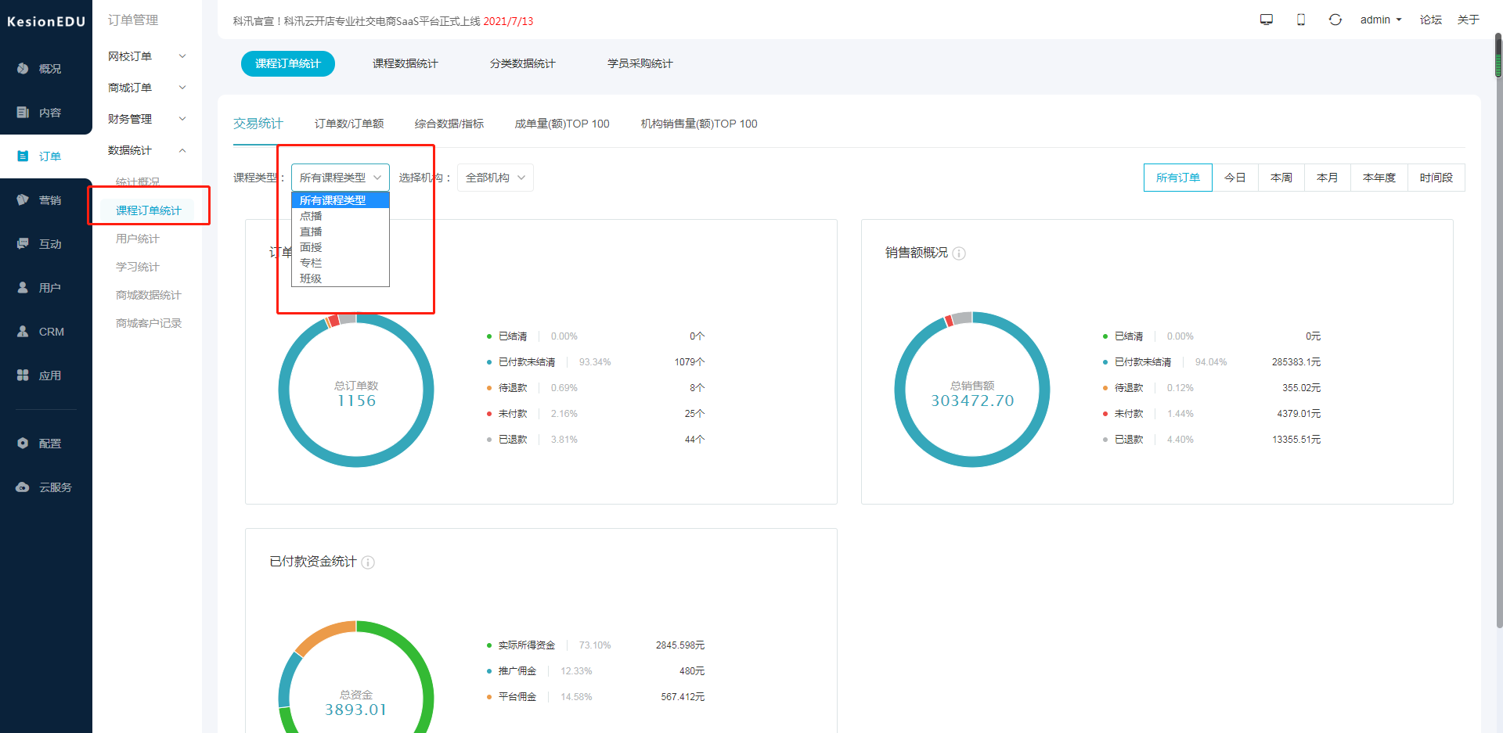Click the KesionEDU logo

click(x=46, y=22)
